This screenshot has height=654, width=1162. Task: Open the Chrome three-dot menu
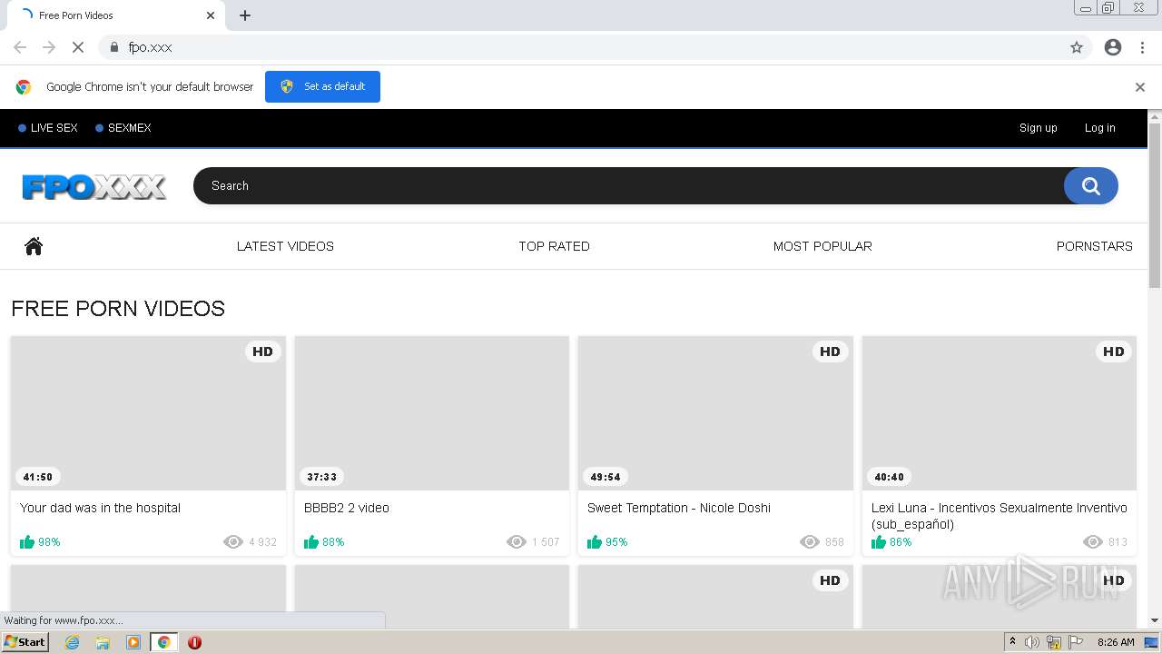point(1142,47)
